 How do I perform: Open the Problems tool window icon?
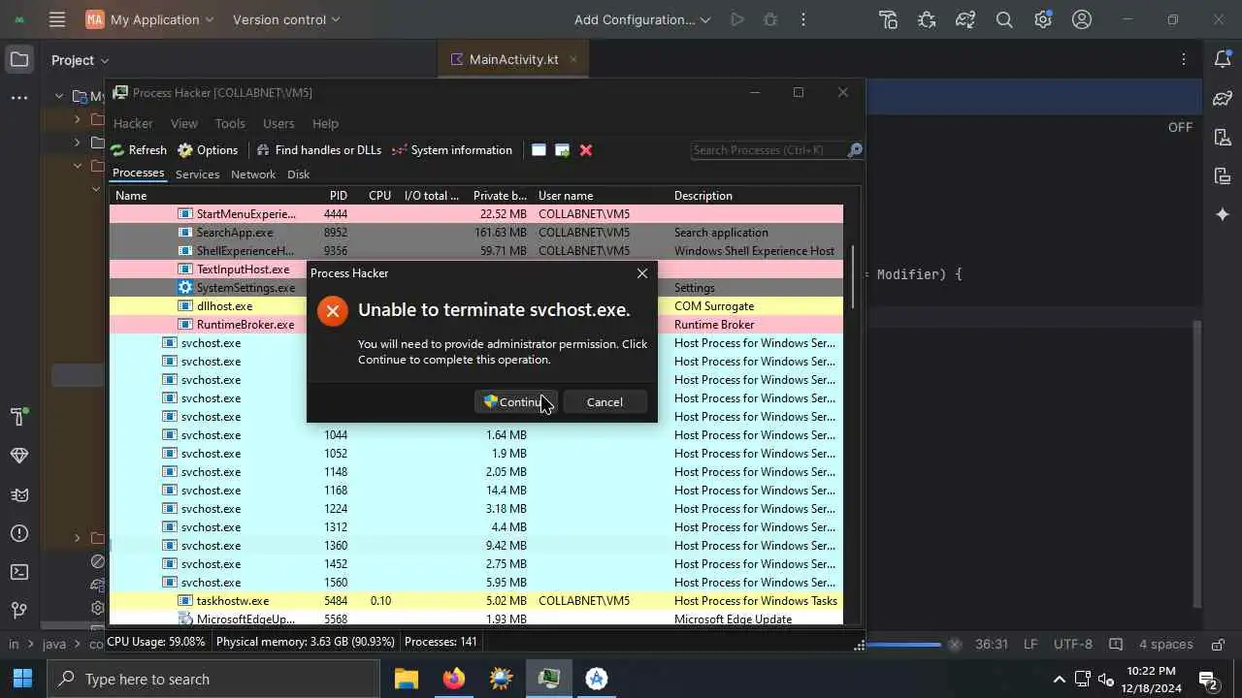(19, 533)
